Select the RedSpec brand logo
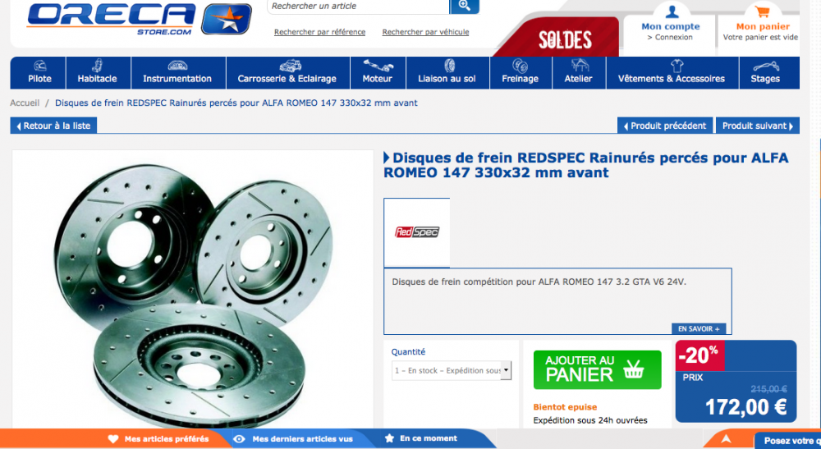This screenshot has width=821, height=449. coord(417,231)
